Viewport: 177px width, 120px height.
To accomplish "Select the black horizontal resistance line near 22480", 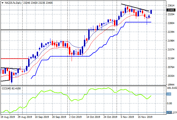I will 58,30.
